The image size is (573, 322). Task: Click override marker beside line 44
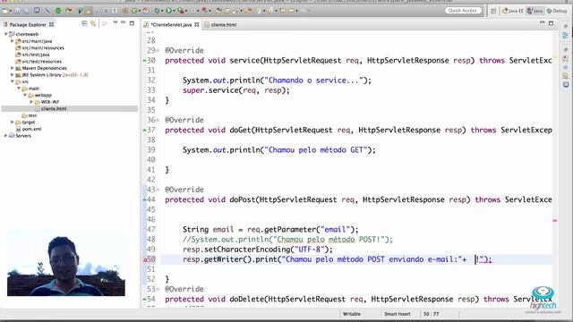(145, 199)
